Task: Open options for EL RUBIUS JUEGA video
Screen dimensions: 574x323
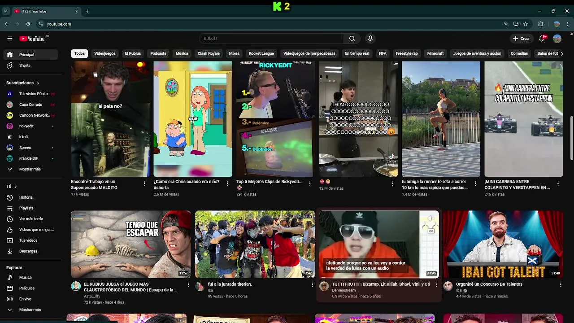Action: pos(188,285)
